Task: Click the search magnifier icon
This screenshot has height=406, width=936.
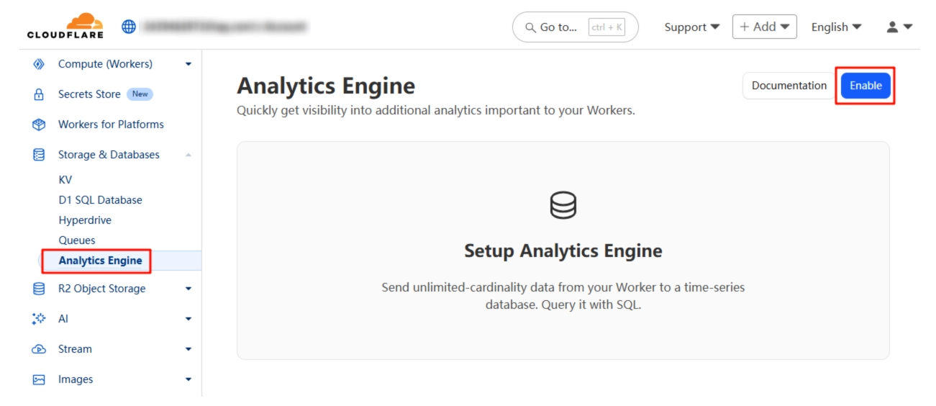Action: tap(531, 27)
